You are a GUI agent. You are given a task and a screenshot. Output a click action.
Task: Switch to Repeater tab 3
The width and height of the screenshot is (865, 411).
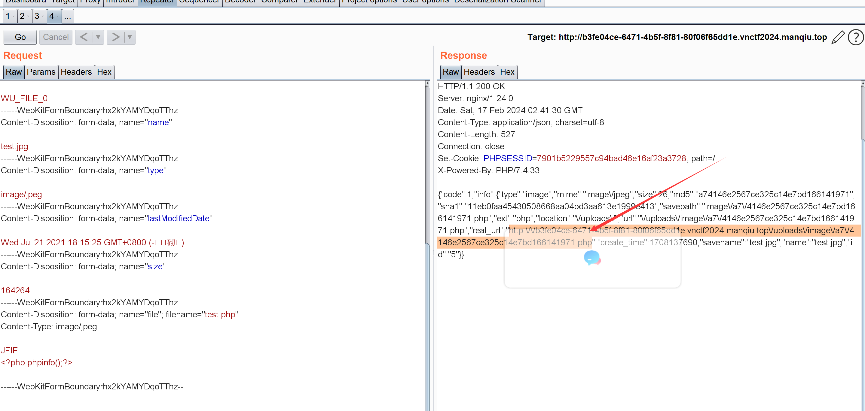[37, 16]
